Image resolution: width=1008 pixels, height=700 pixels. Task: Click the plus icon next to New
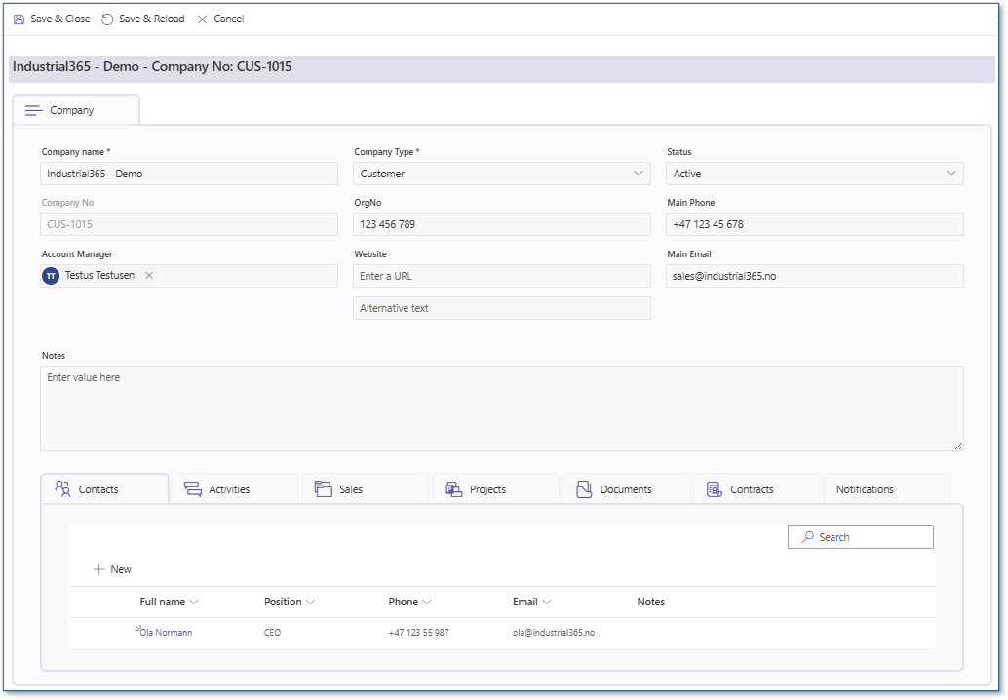coord(98,569)
